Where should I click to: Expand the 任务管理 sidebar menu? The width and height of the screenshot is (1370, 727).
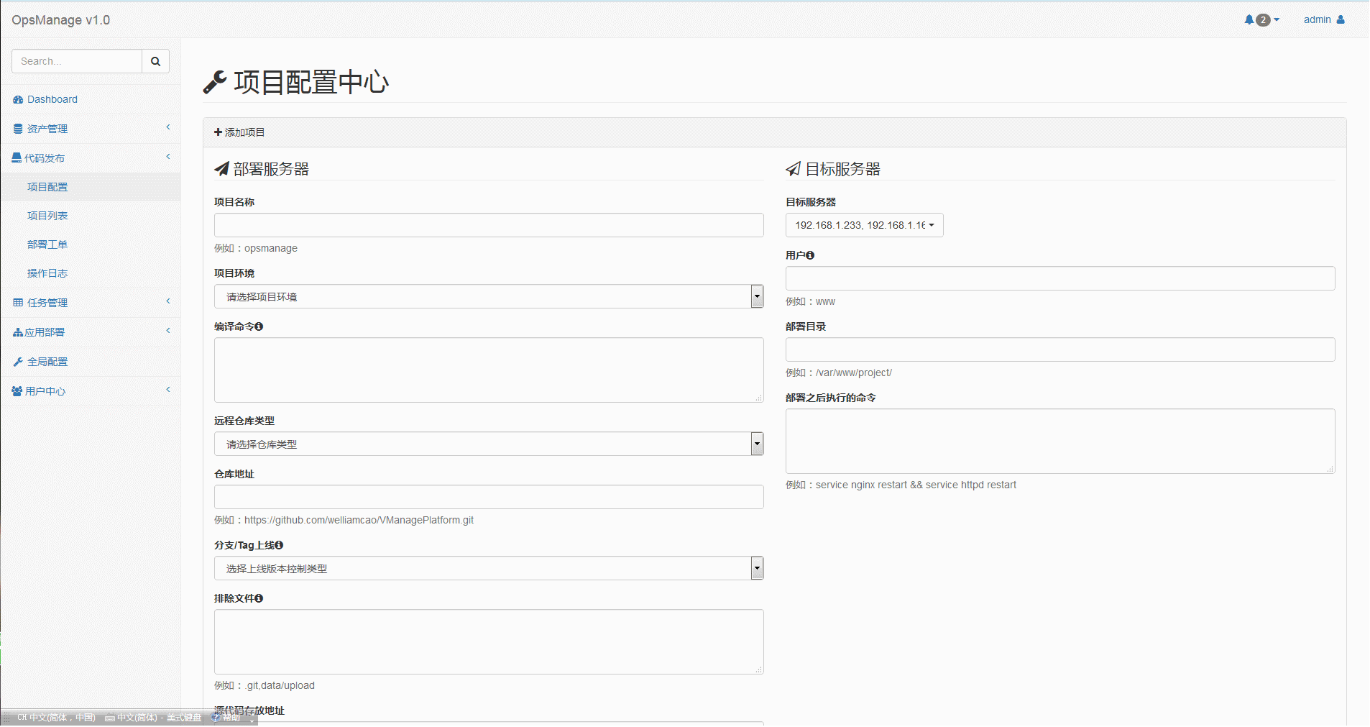pyautogui.click(x=91, y=303)
